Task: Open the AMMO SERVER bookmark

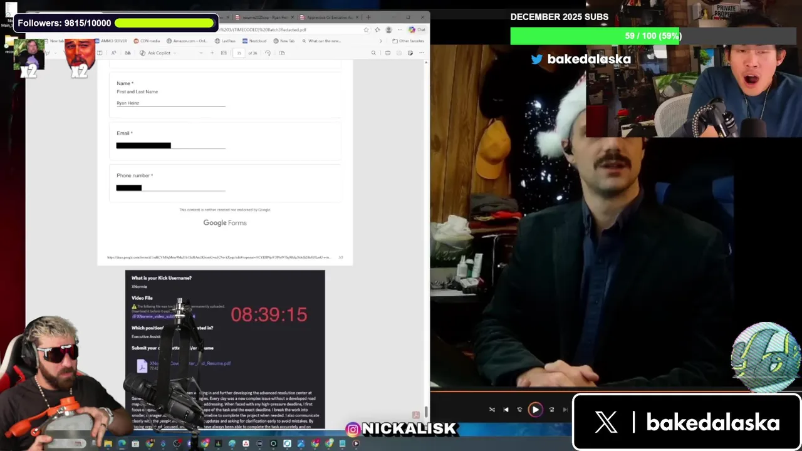Action: point(110,41)
